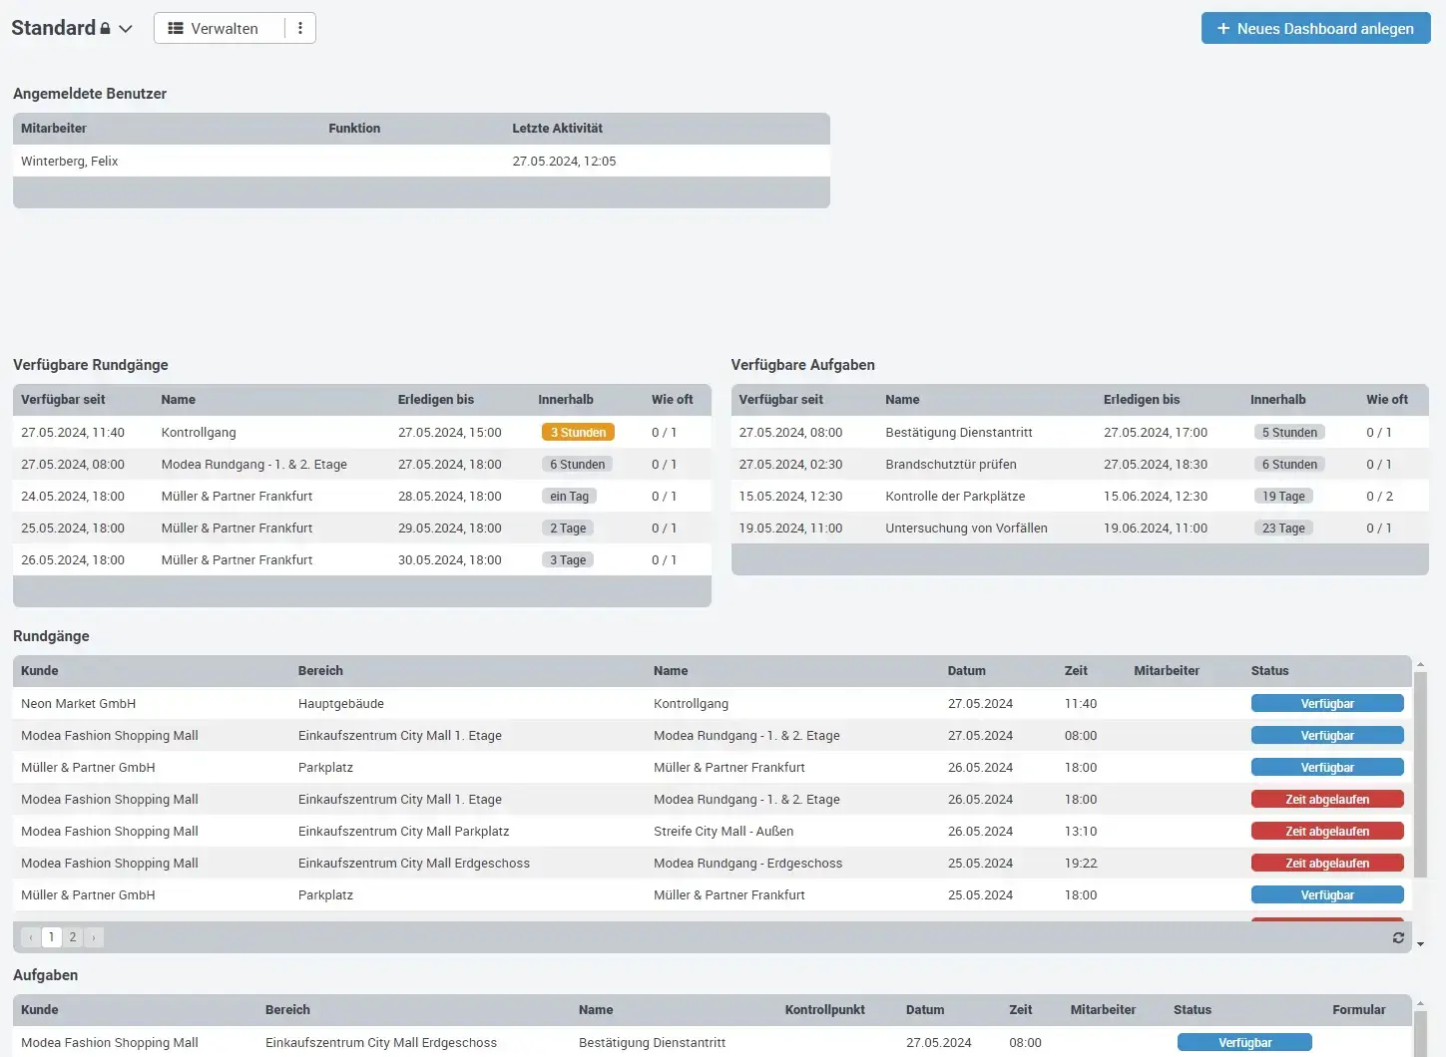Click the next-page arrow in the pagination
1446x1057 pixels.
pyautogui.click(x=93, y=936)
